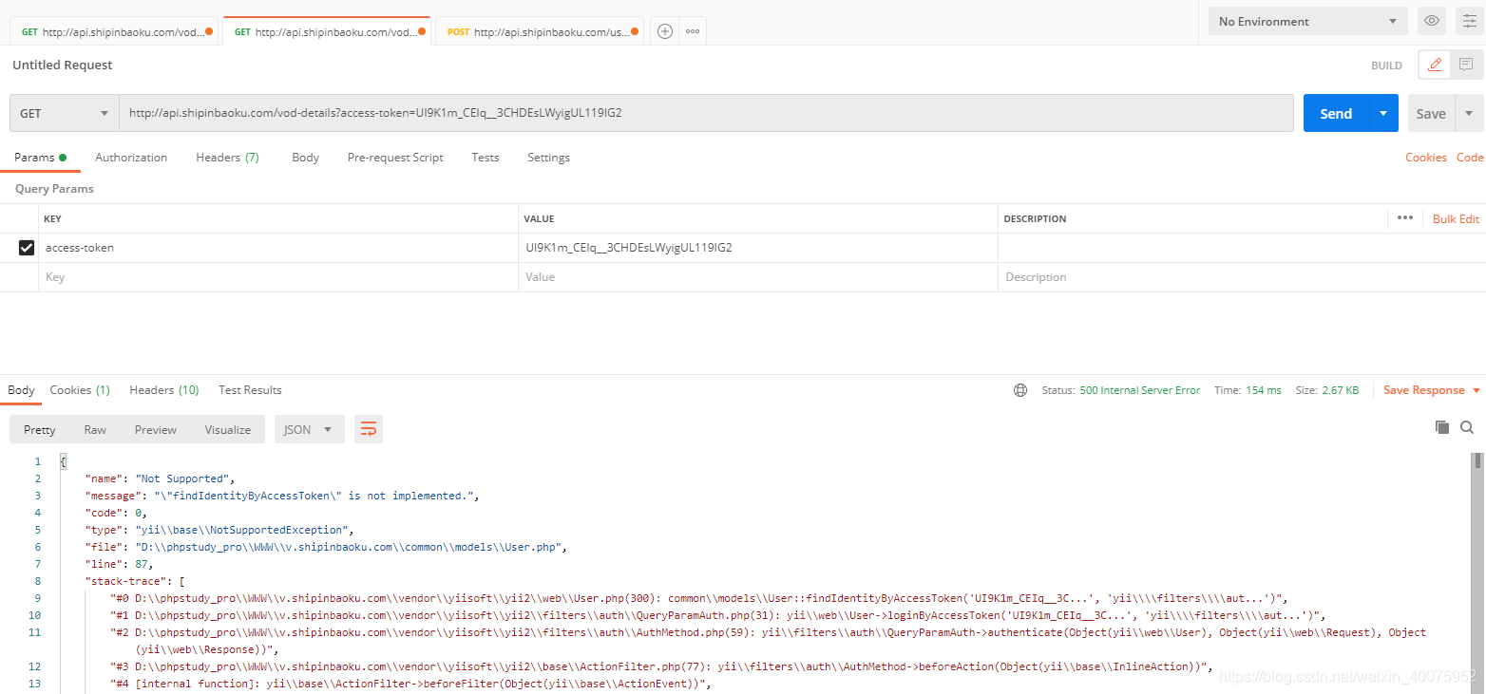This screenshot has height=694, width=1486.
Task: Open environment quick look eye icon
Action: coord(1432,21)
